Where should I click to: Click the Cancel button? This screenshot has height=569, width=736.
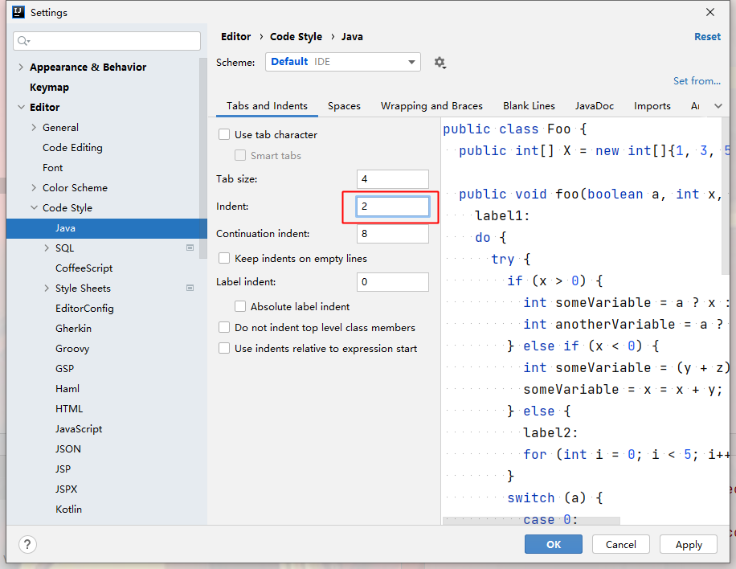point(620,545)
